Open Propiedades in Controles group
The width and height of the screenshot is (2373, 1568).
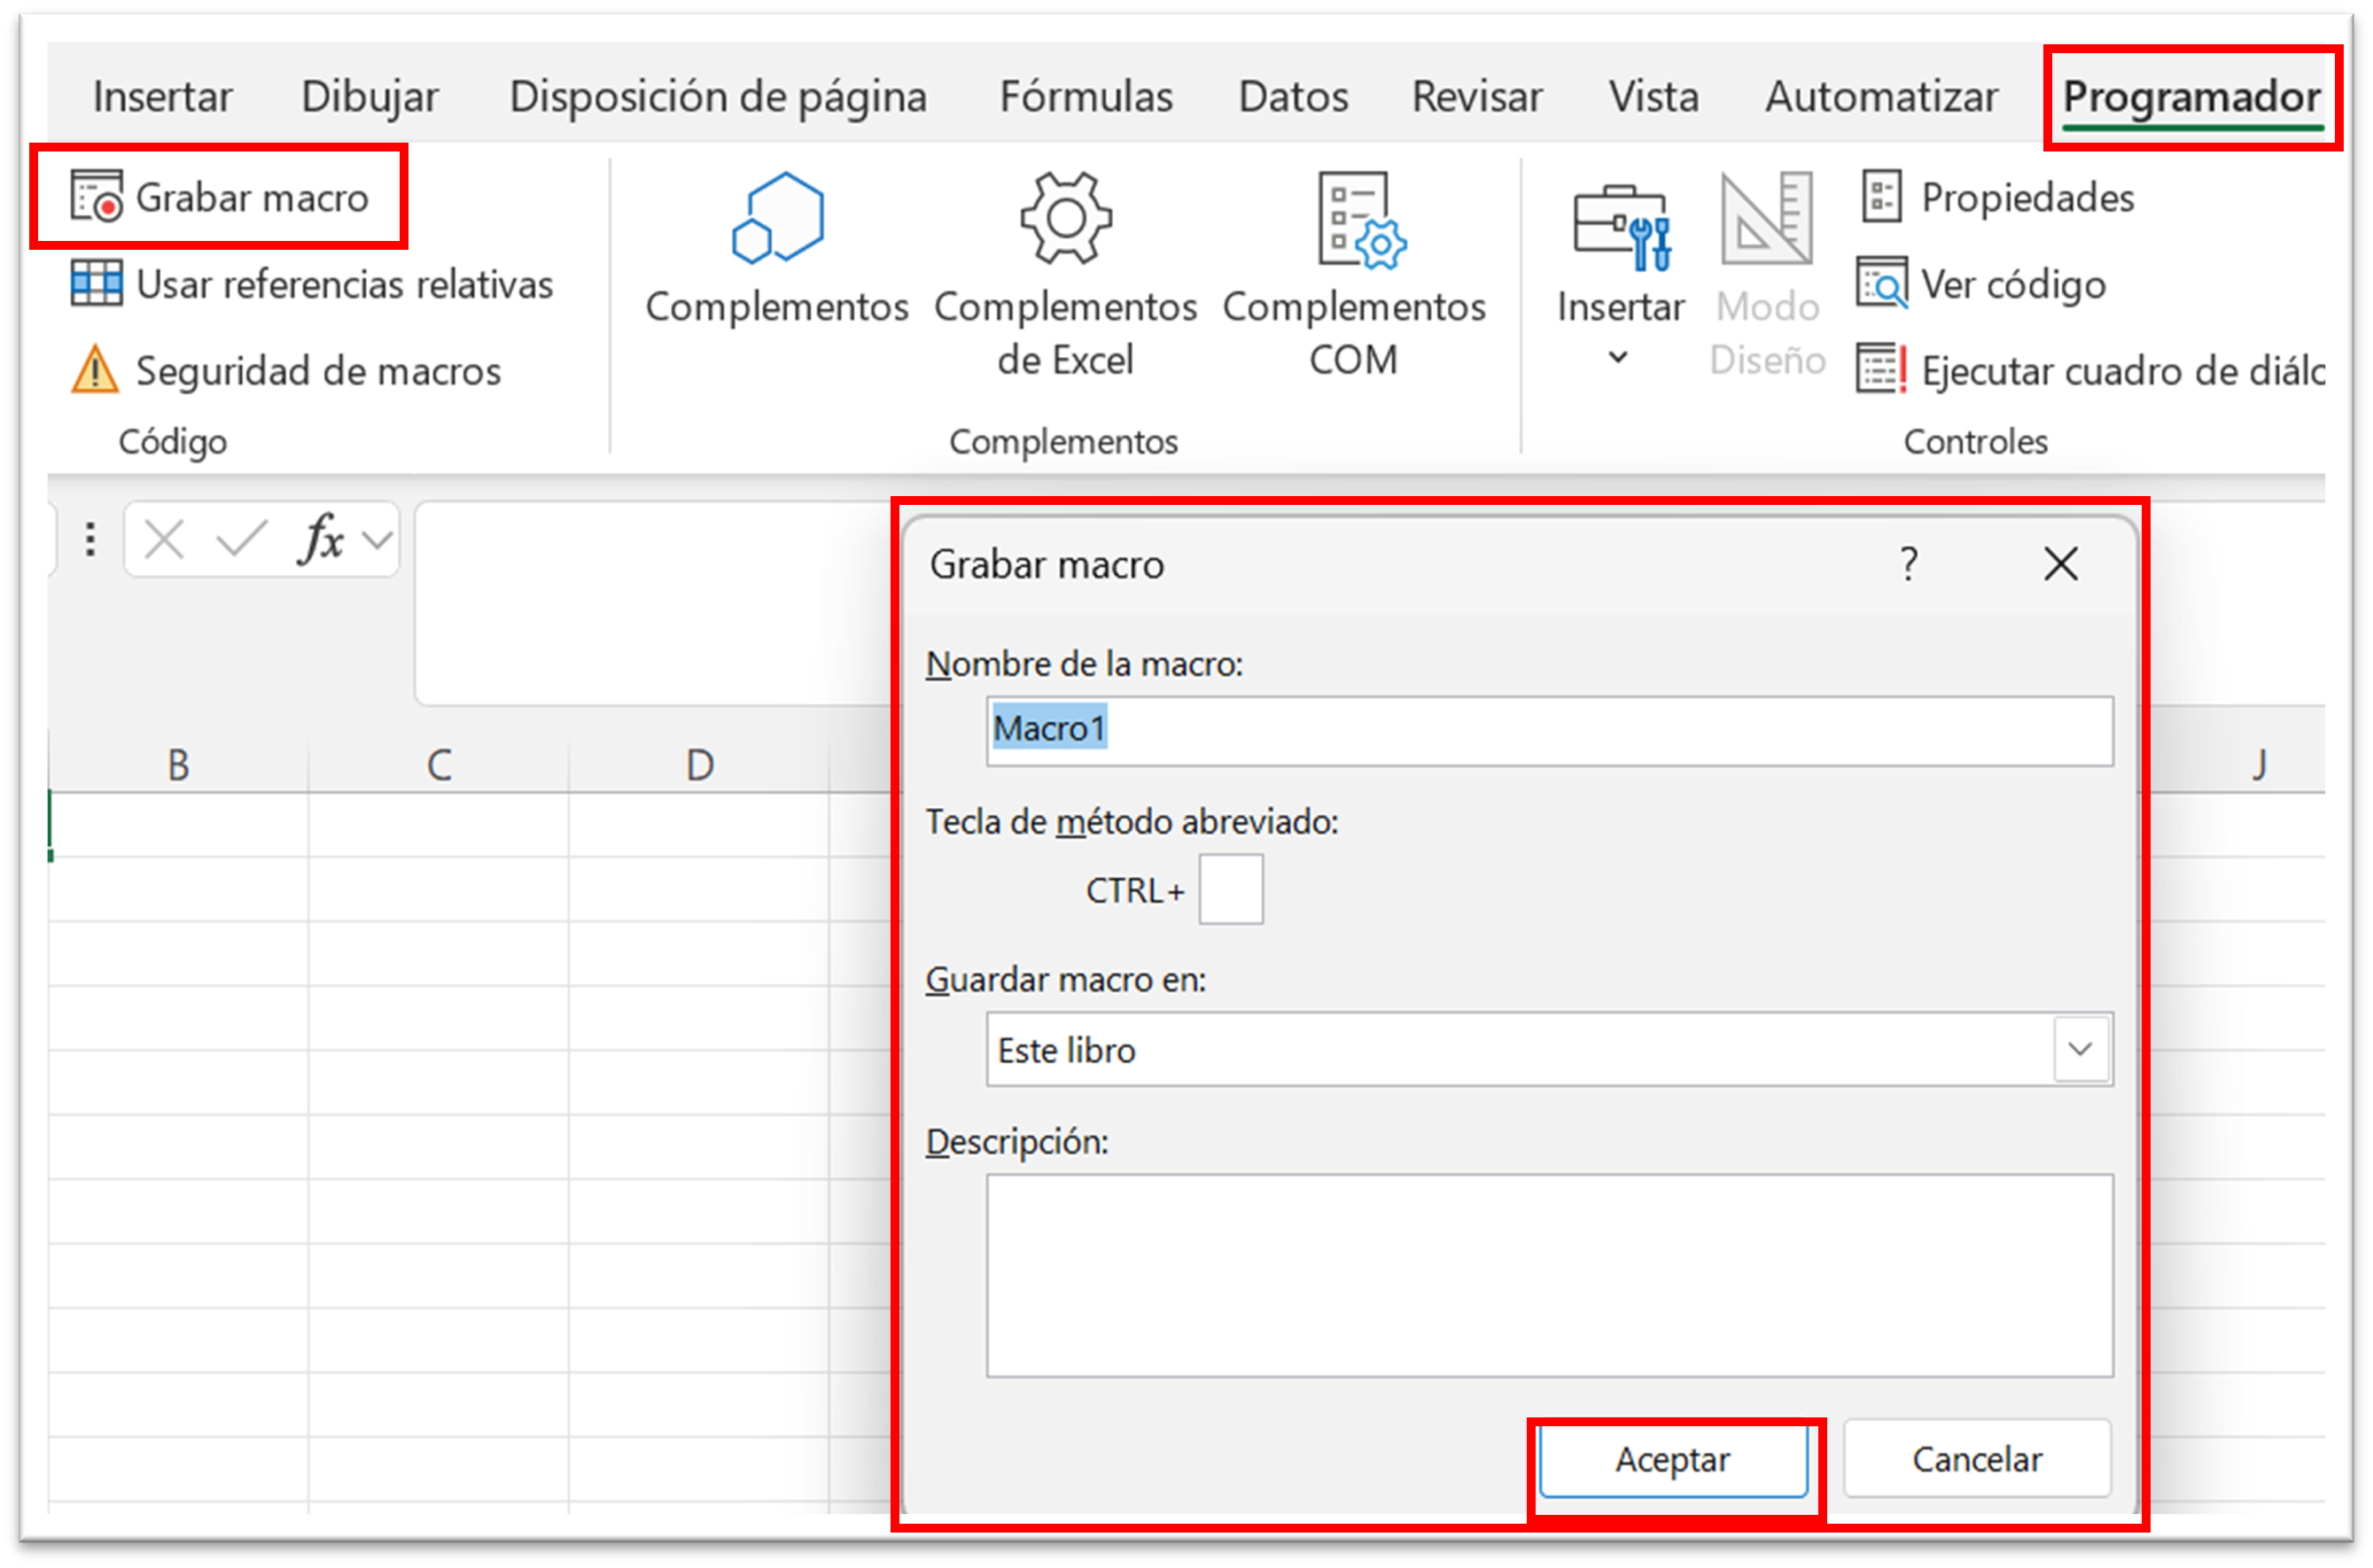click(2000, 198)
